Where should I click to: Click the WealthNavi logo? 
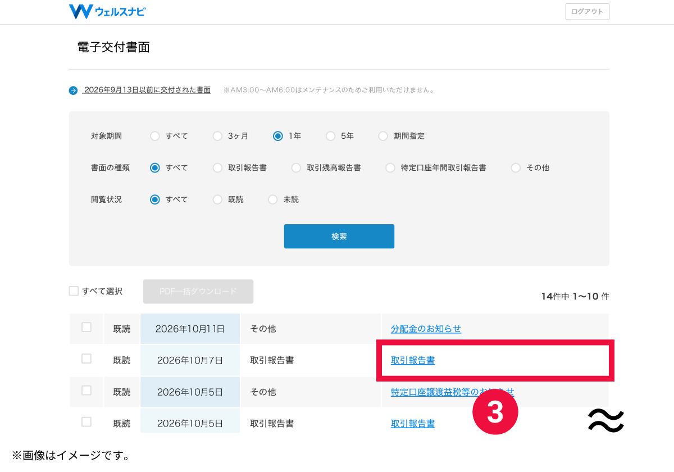coord(107,11)
